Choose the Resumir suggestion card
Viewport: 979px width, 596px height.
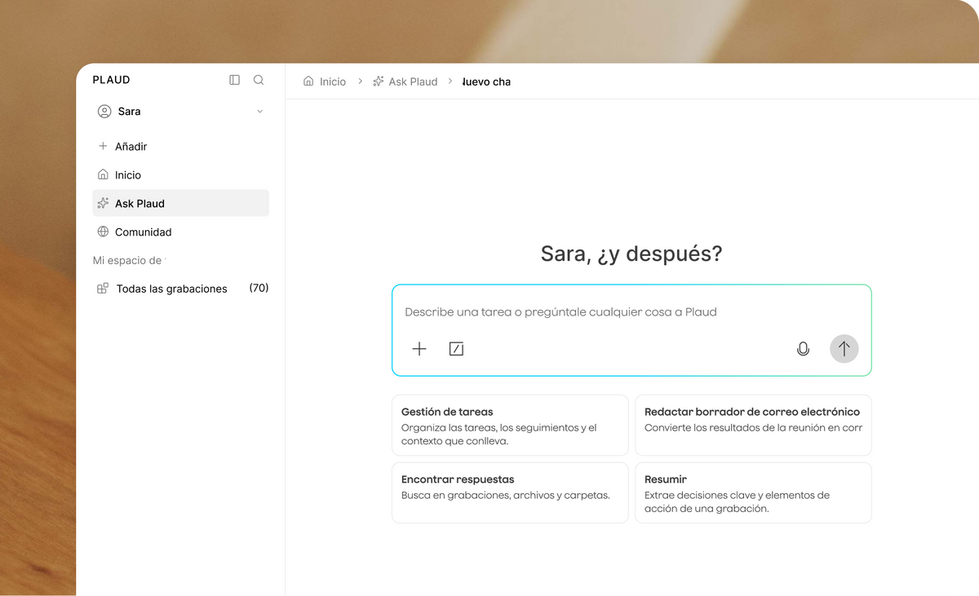tap(753, 492)
